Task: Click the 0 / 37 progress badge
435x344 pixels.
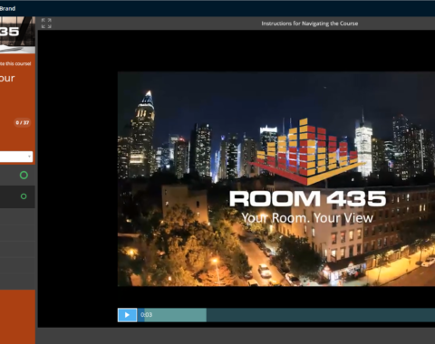Action: [x=23, y=122]
